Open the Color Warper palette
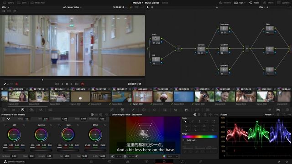 click(122, 110)
